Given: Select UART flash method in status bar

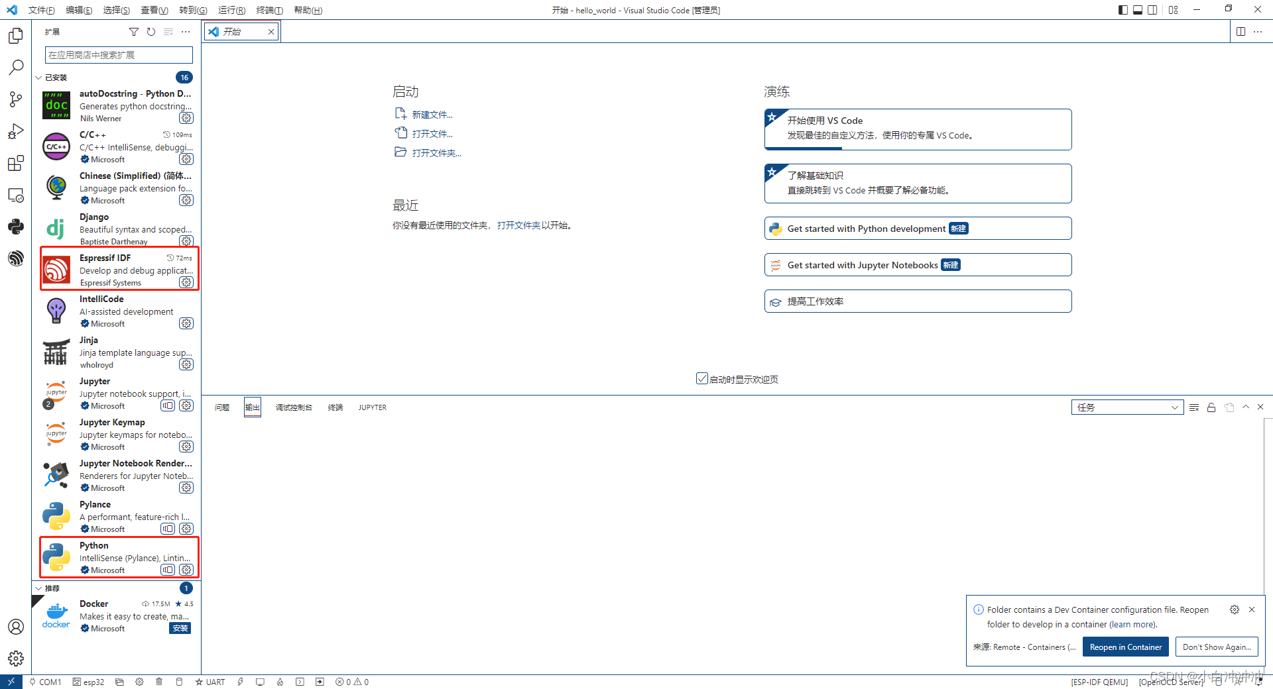Looking at the screenshot, I should [x=210, y=682].
